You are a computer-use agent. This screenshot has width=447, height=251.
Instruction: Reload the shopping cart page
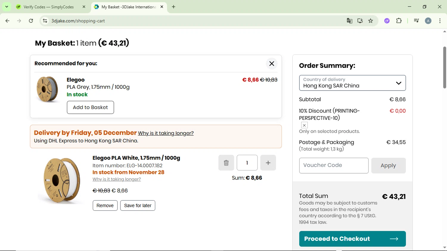click(x=31, y=21)
